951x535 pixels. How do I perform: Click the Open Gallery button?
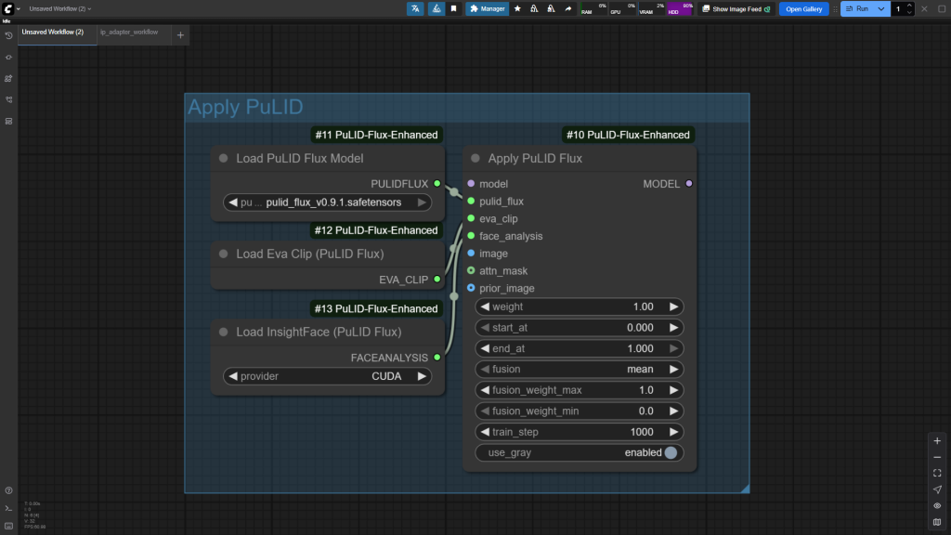[x=803, y=8]
